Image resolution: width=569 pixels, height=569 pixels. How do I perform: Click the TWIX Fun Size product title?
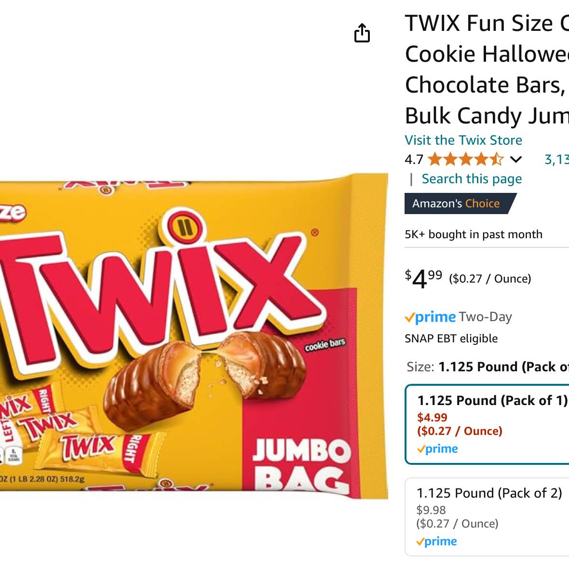tap(487, 69)
